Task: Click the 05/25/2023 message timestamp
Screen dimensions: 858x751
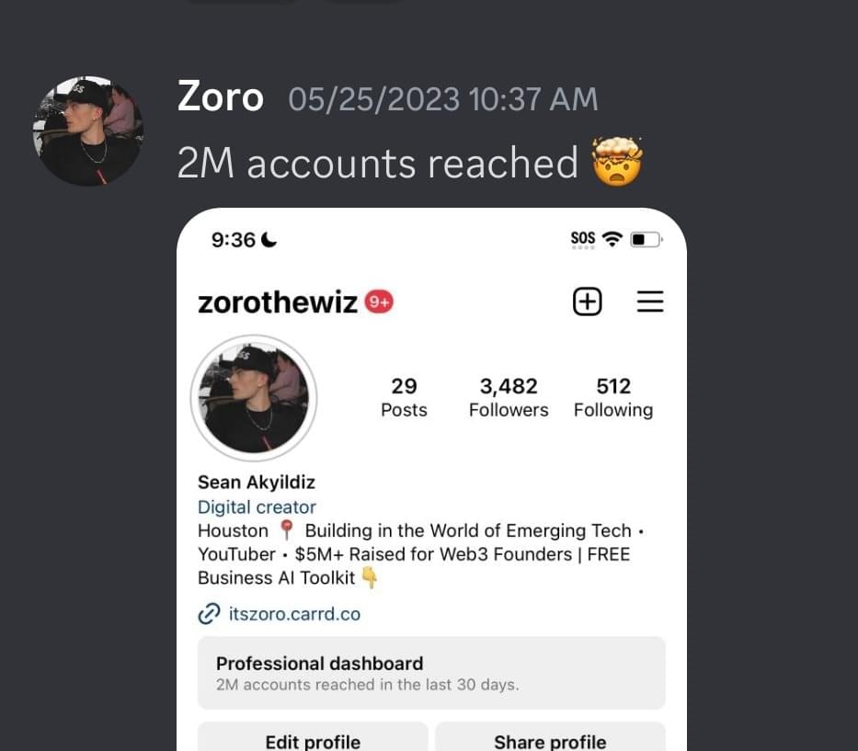Action: click(x=443, y=99)
